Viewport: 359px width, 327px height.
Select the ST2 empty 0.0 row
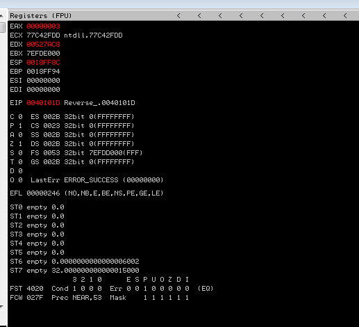(x=37, y=225)
